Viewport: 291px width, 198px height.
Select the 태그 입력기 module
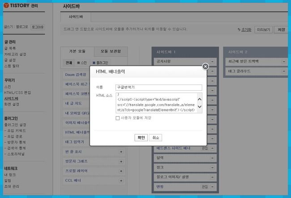75,142
